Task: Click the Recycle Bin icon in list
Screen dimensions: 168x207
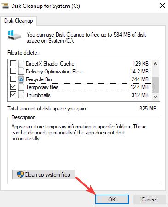Action: tap(21, 79)
